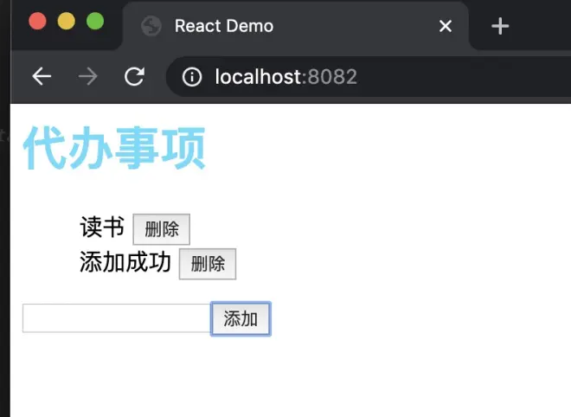
Task: Click the 代办事项 heading
Action: click(114, 148)
